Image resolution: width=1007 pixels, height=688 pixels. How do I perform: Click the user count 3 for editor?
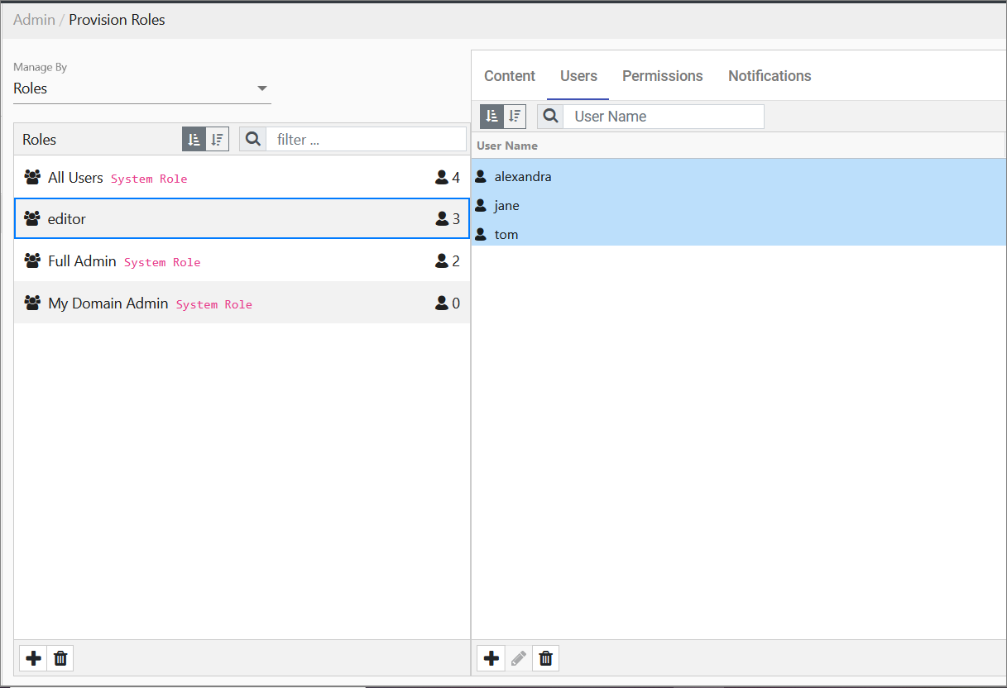click(x=448, y=219)
